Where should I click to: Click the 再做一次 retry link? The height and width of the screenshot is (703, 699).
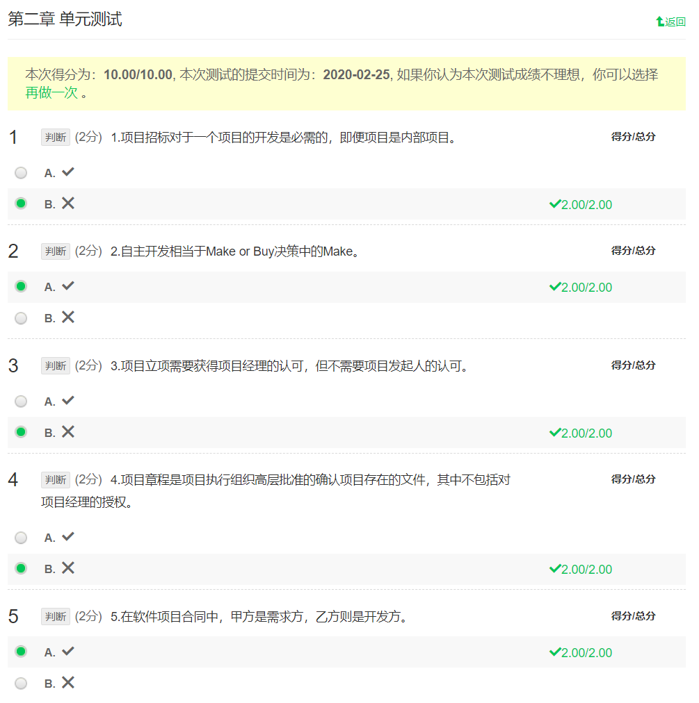(51, 93)
